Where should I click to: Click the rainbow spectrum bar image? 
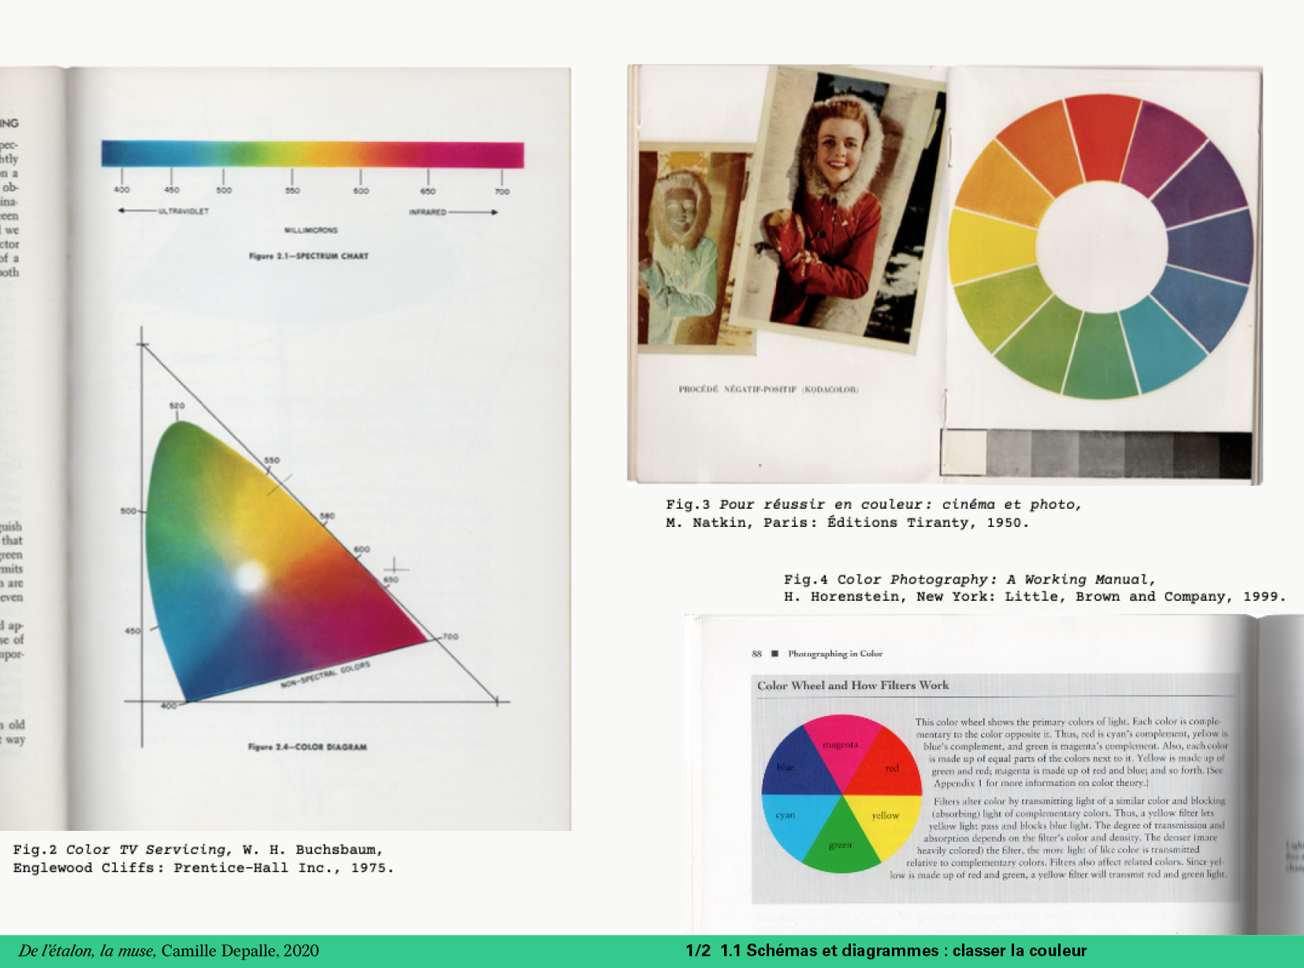point(312,154)
